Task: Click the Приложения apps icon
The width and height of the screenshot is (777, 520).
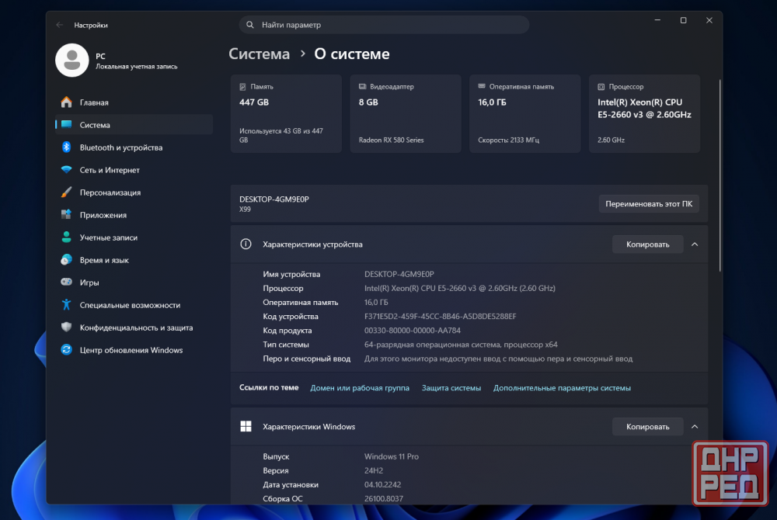Action: [66, 215]
